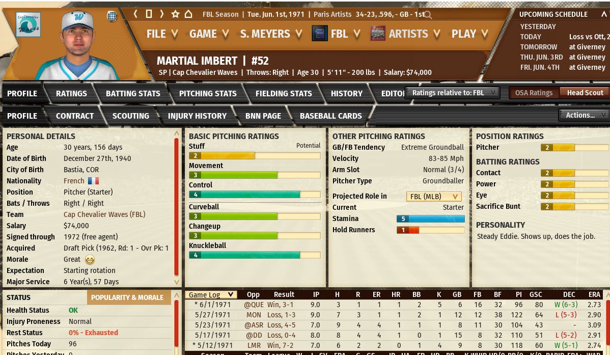Viewport: 610px width, 355px height.
Task: Click the Cap Chevalier Waves team logo
Action: (x=28, y=25)
